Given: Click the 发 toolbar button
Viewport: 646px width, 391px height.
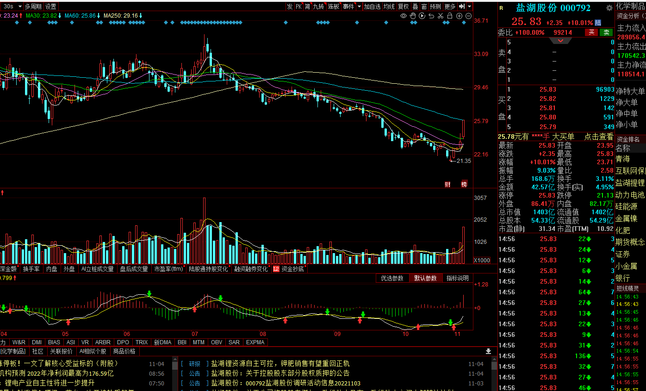Looking at the screenshot, I should pos(290,6).
